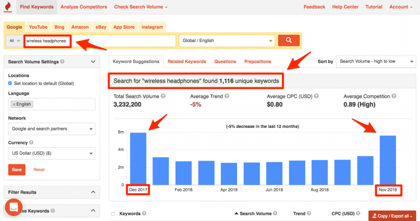Open the Currency US Dollar dropdown

(x=52, y=153)
